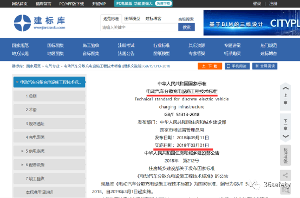Screen dimensions: 300x198
Task: Click the orange 下载 download button
Action: pyautogui.click(x=210, y=66)
